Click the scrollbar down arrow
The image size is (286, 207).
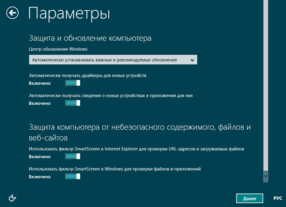coord(266,176)
